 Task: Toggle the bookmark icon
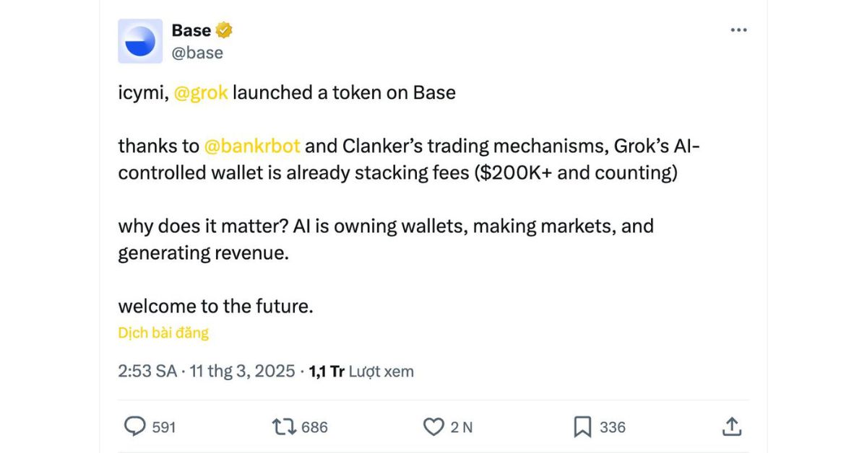582,427
